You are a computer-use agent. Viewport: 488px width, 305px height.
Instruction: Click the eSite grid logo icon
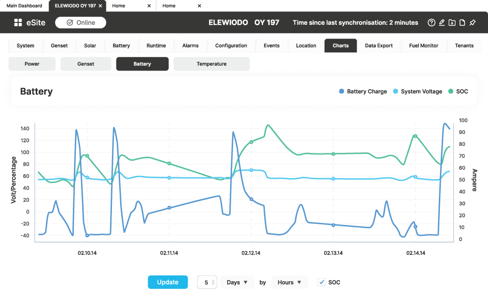click(x=18, y=22)
